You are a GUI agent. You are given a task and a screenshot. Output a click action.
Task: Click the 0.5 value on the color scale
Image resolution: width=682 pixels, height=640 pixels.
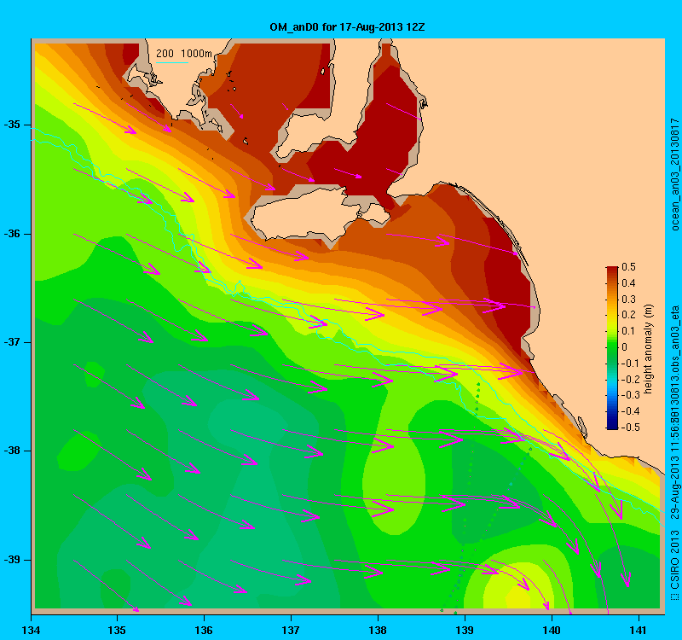click(628, 267)
